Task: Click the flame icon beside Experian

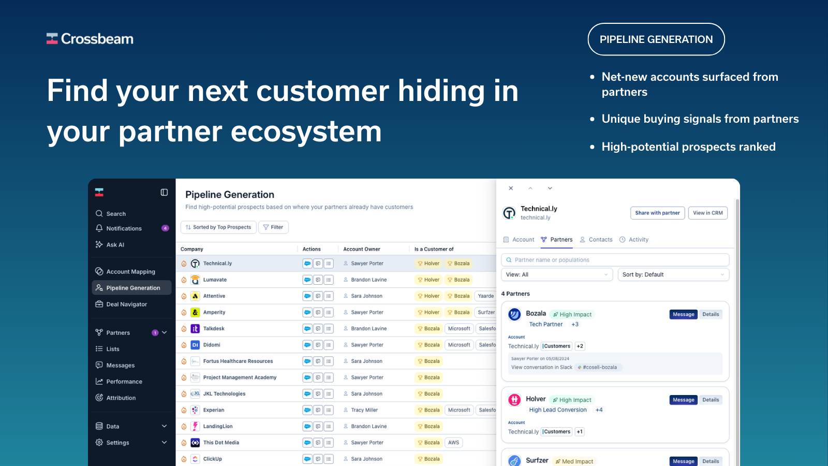Action: [184, 410]
